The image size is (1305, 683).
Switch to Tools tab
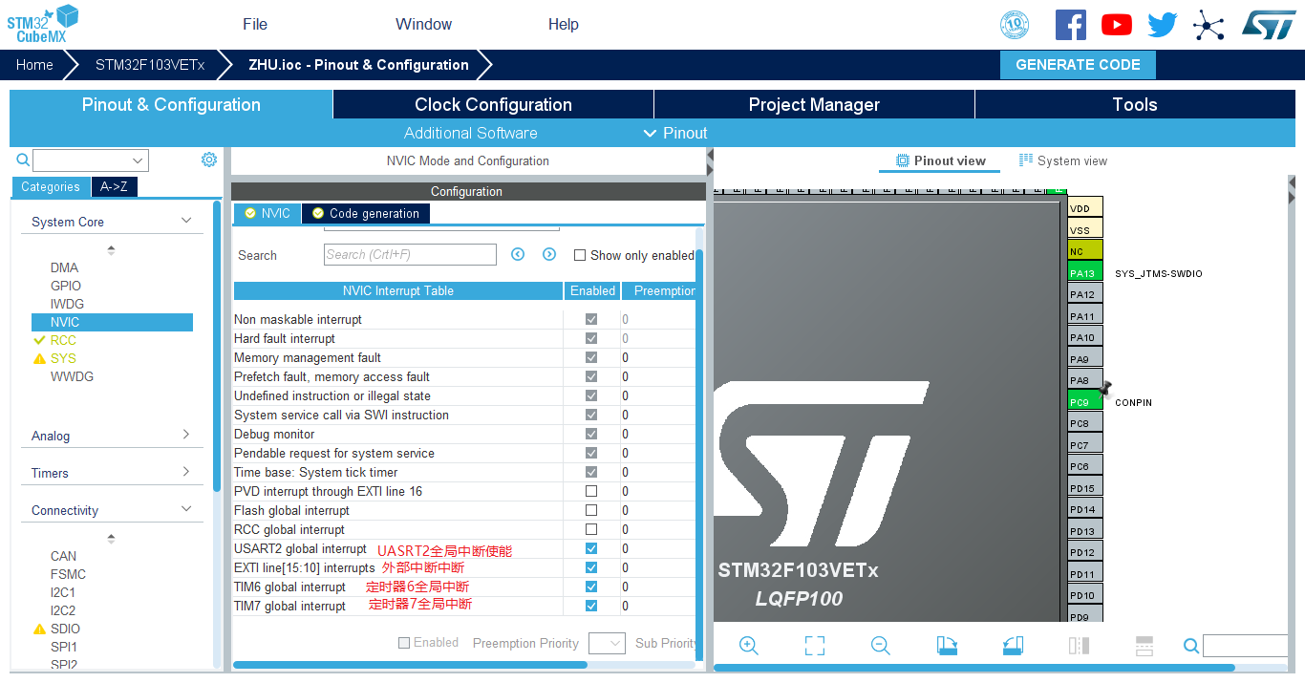click(x=1135, y=104)
